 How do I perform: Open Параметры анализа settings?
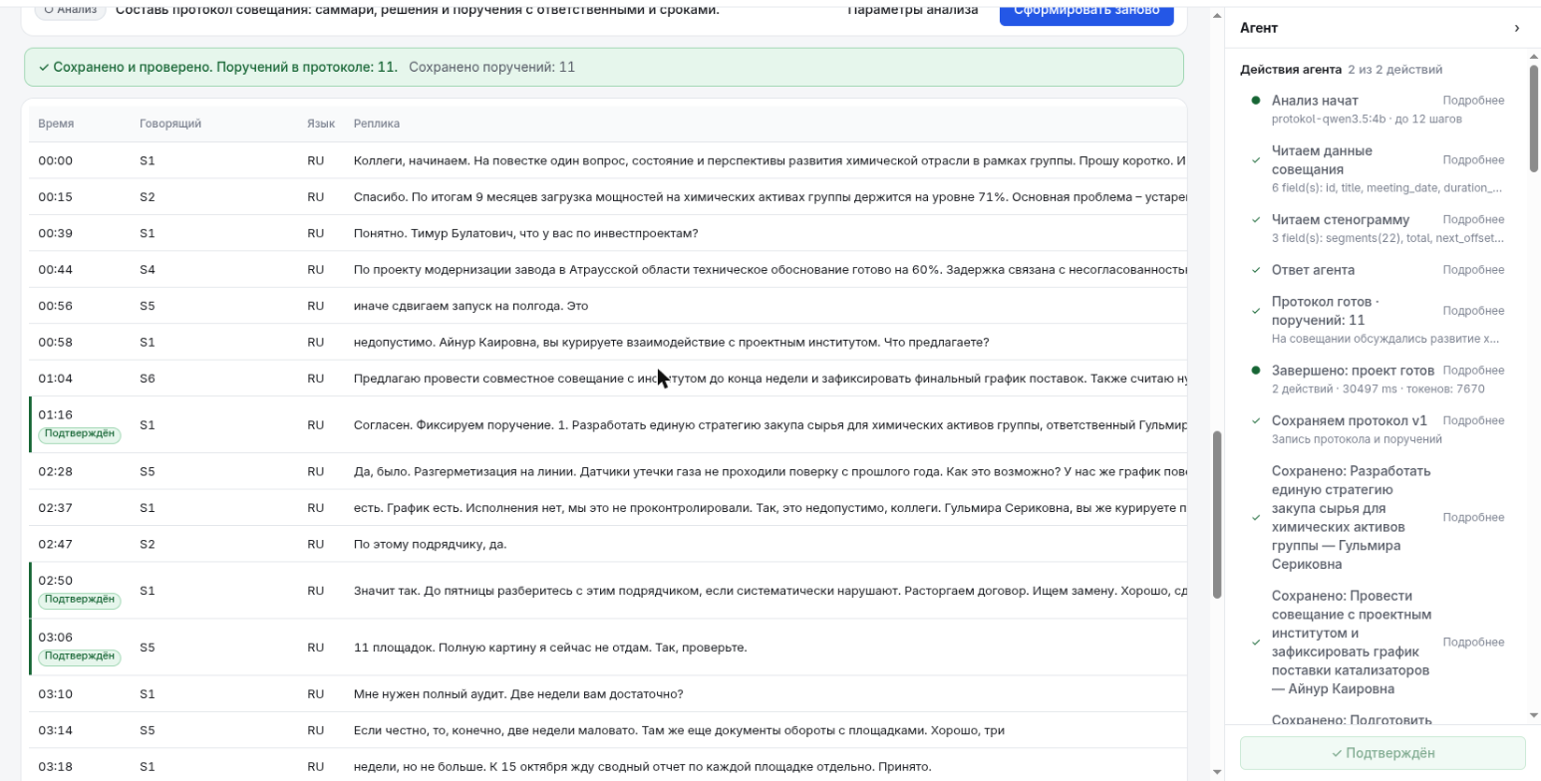pos(912,10)
